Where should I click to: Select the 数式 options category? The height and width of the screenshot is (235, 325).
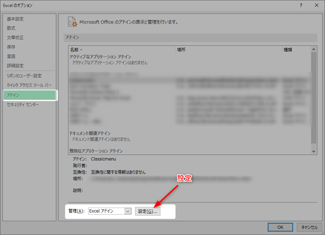click(x=11, y=28)
